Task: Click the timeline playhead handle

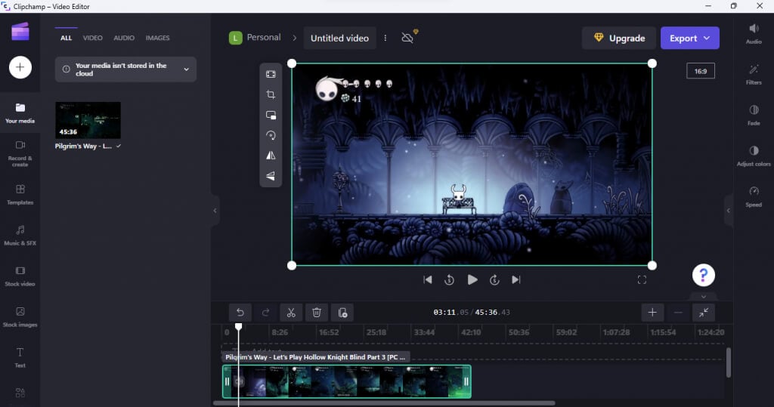Action: point(239,327)
